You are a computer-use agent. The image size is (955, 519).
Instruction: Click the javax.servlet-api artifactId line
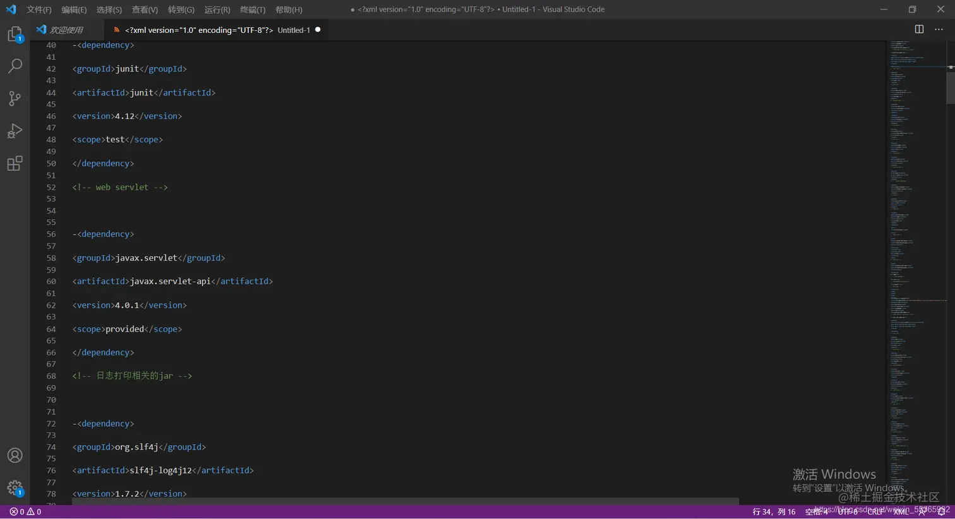pos(172,281)
